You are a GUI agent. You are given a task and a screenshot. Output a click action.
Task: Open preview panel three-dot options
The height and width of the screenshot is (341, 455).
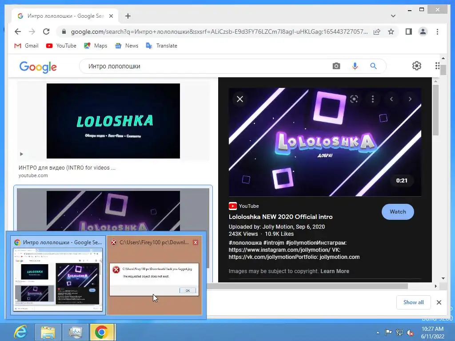373,99
